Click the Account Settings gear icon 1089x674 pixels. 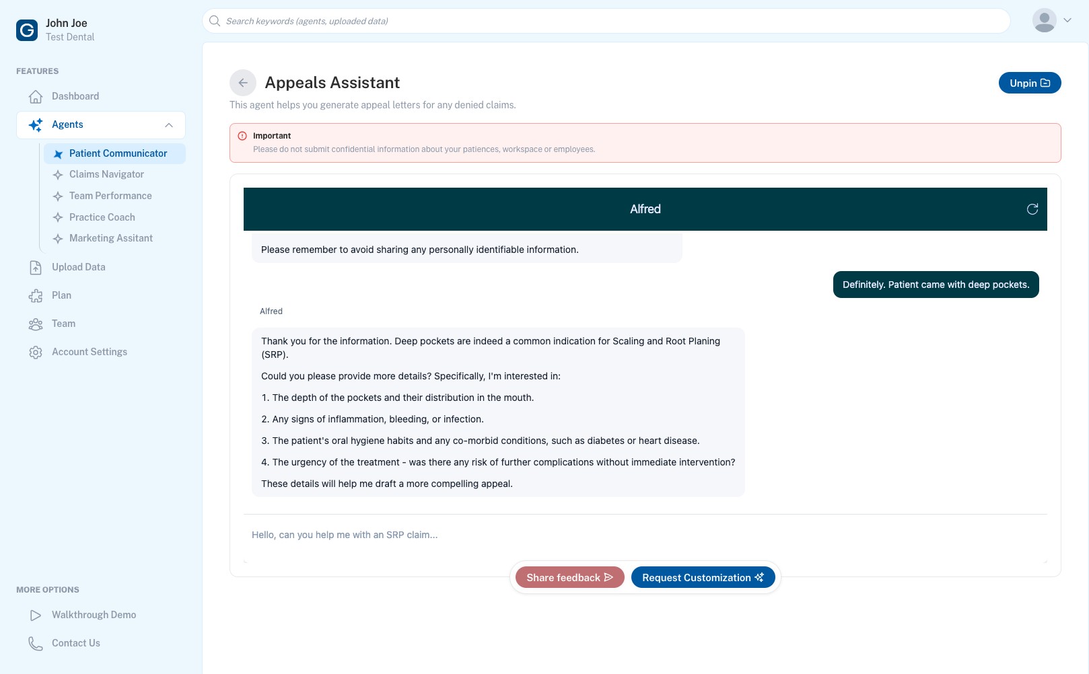point(36,352)
